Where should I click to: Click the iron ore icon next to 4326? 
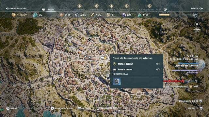coord(77,15)
